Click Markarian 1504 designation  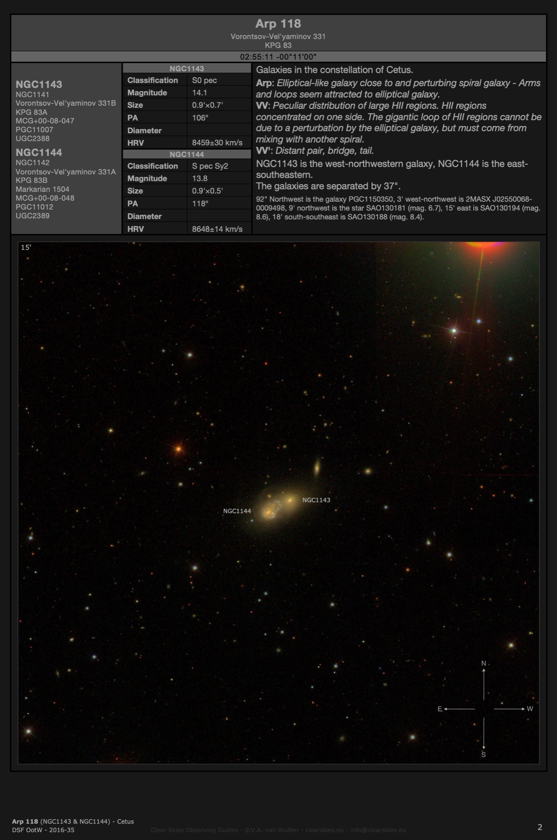(42, 189)
